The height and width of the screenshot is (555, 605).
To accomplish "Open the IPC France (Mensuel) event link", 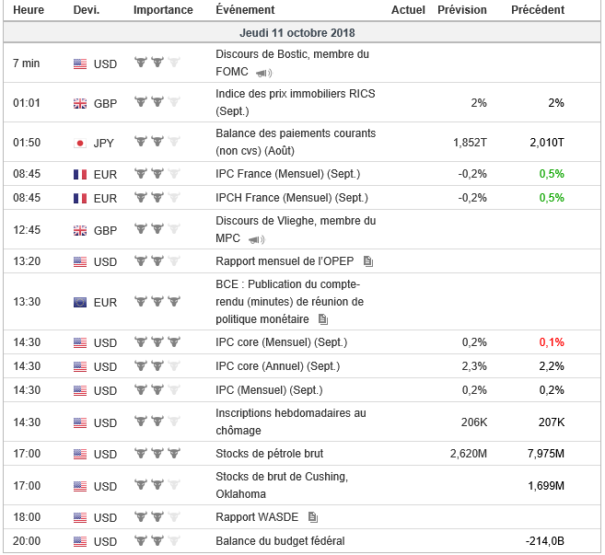I will (287, 174).
